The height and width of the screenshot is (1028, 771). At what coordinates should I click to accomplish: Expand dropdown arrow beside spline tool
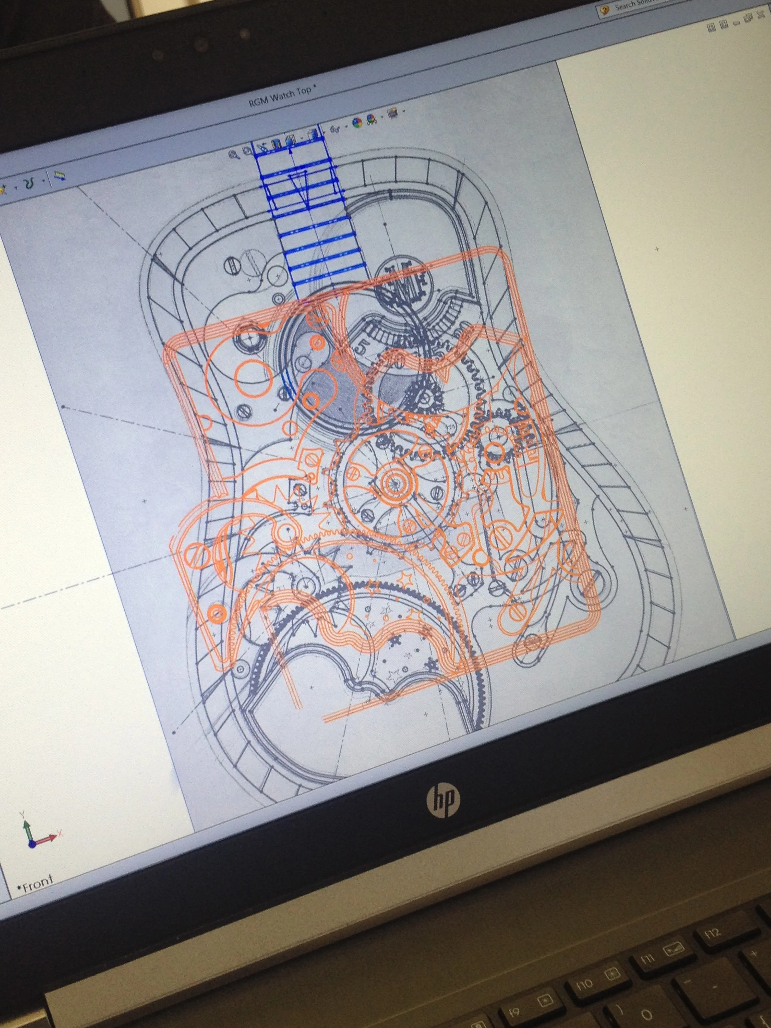click(44, 181)
